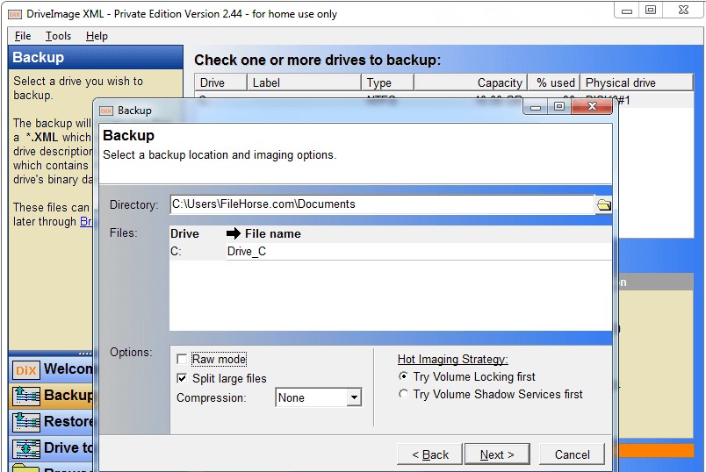Click the Back button
The height and width of the screenshot is (472, 706).
pos(430,454)
